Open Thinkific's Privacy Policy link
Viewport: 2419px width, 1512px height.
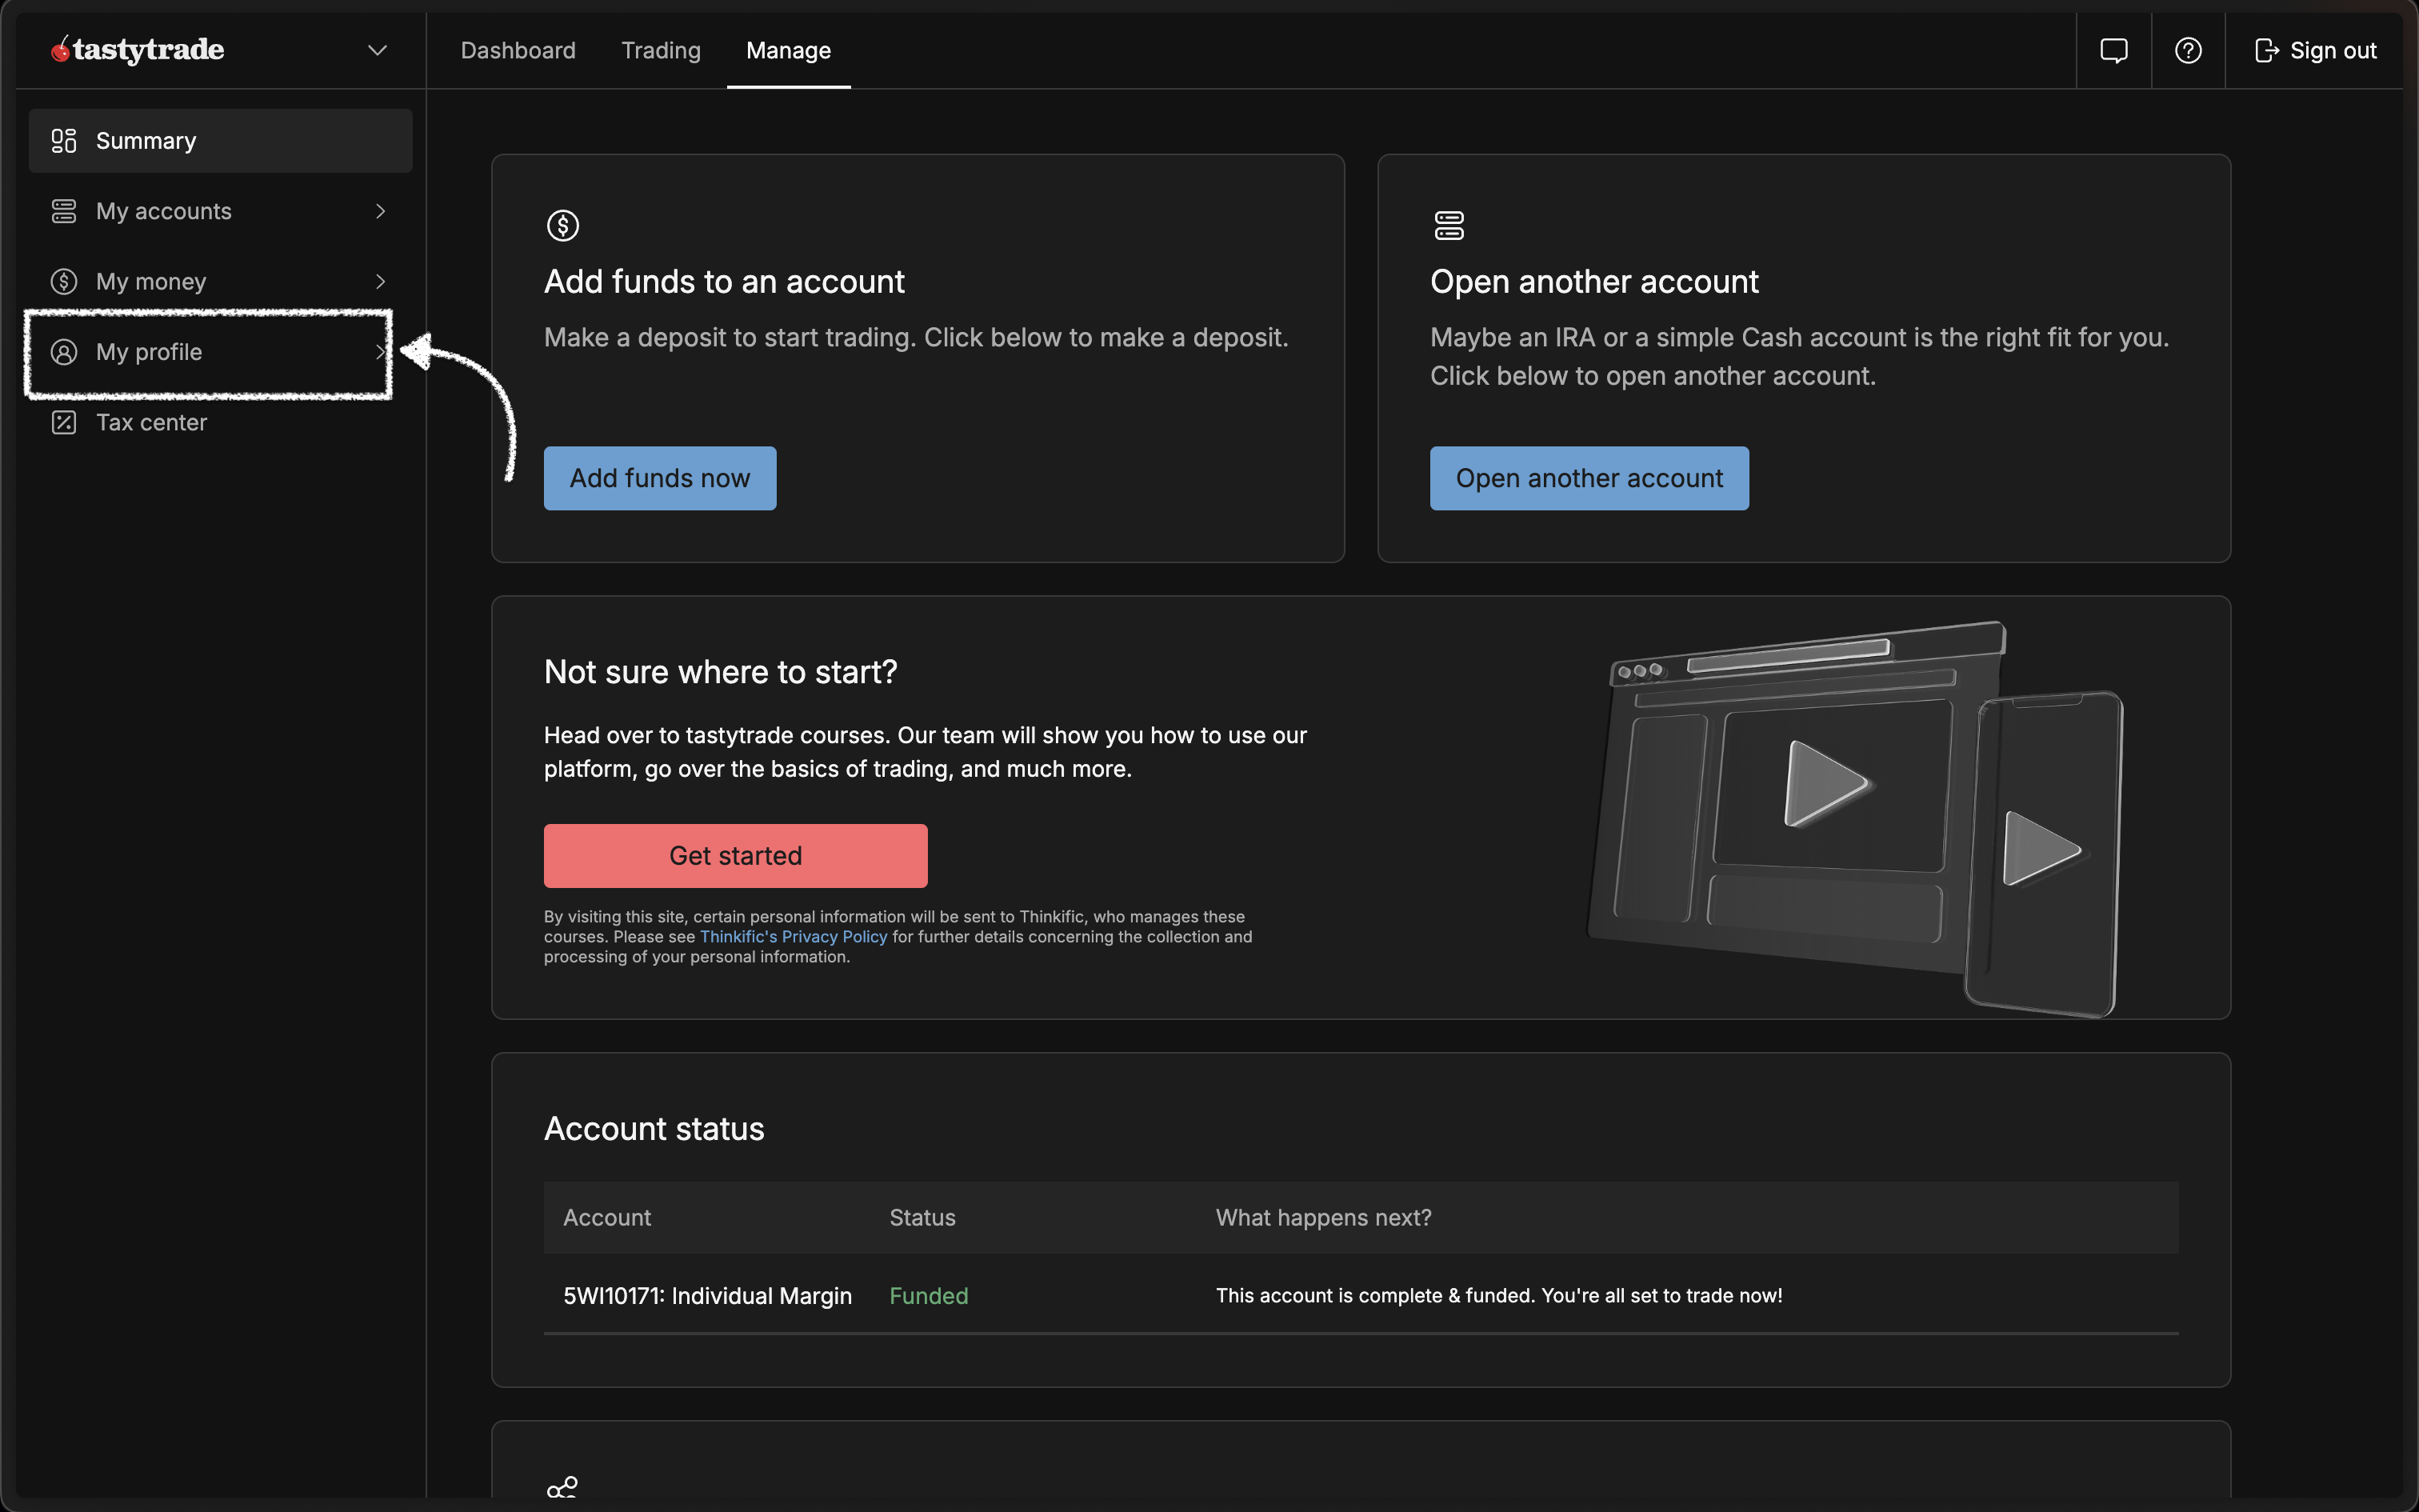[x=793, y=937]
